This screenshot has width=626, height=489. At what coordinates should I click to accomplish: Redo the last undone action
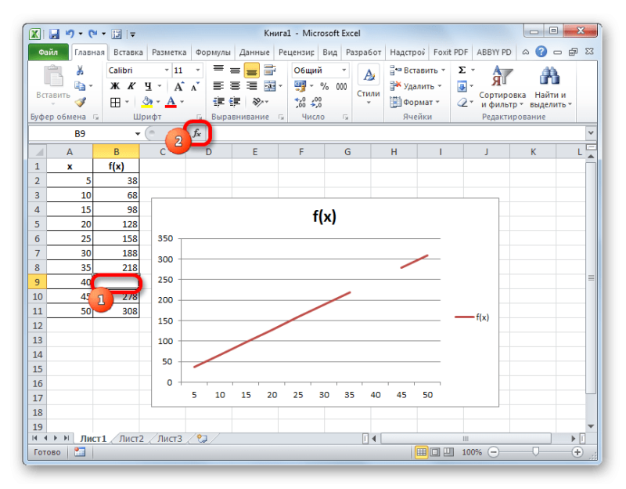92,34
